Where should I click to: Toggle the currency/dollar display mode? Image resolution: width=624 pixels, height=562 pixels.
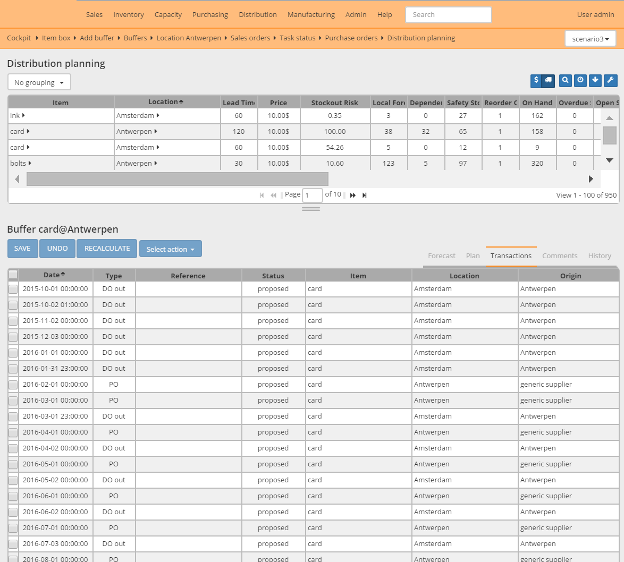[x=536, y=81]
